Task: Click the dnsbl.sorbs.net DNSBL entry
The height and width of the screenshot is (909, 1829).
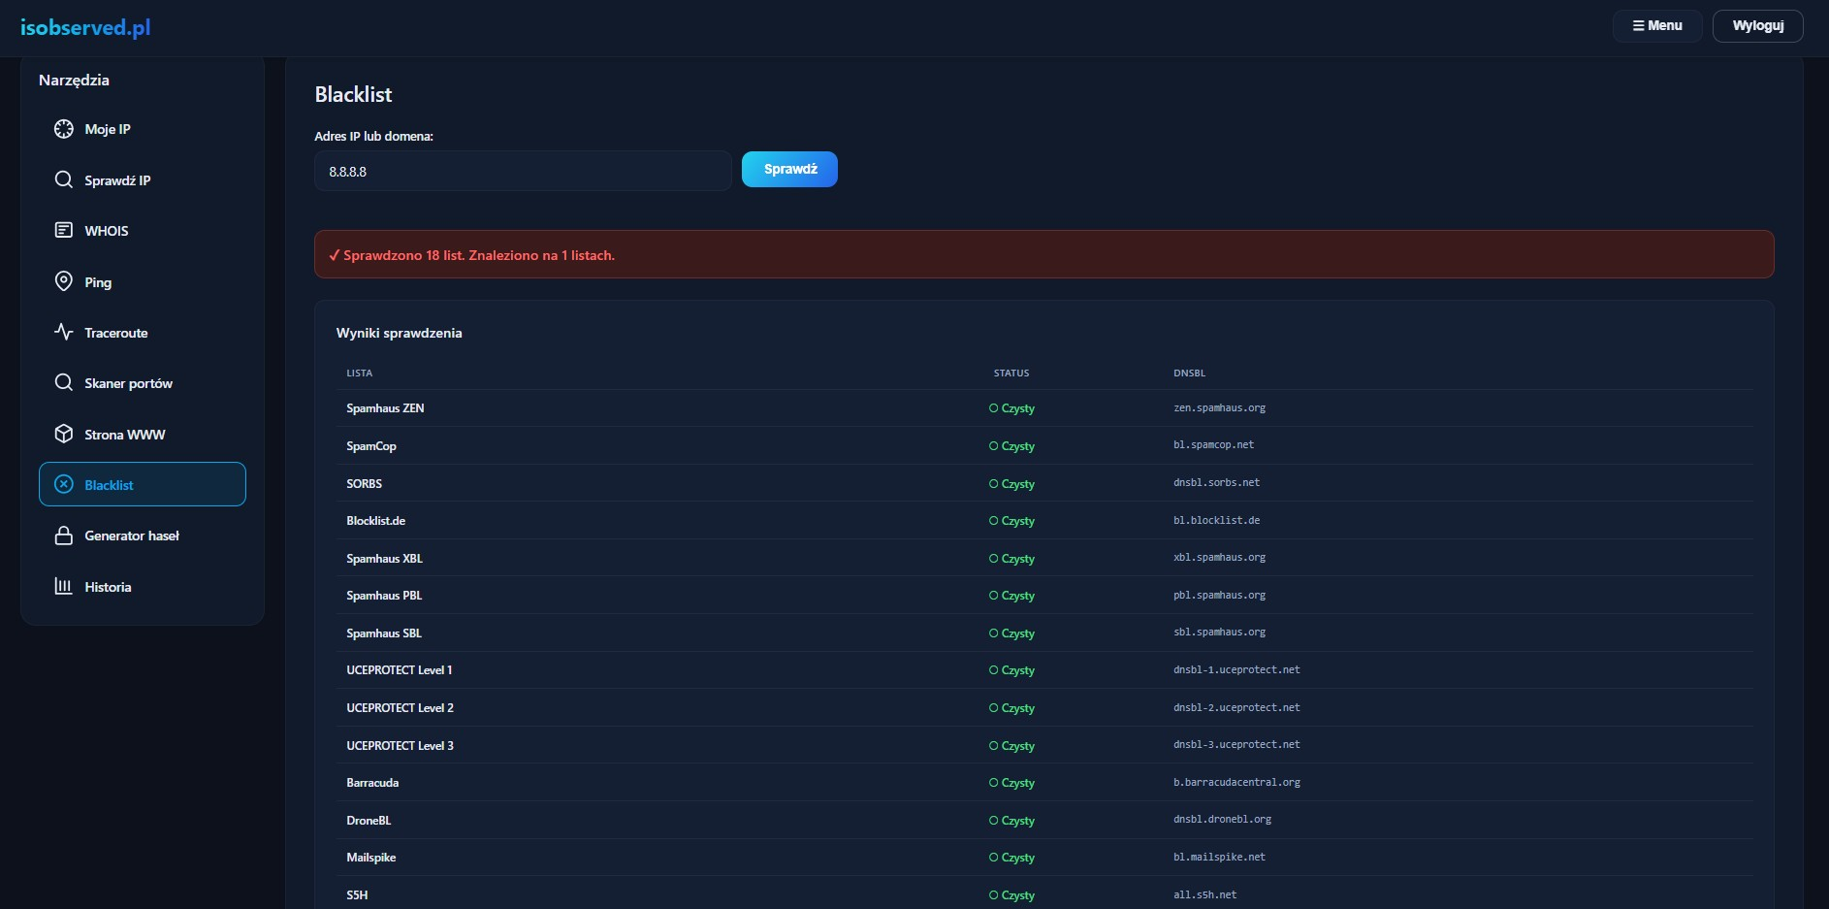Action: [x=1216, y=483]
